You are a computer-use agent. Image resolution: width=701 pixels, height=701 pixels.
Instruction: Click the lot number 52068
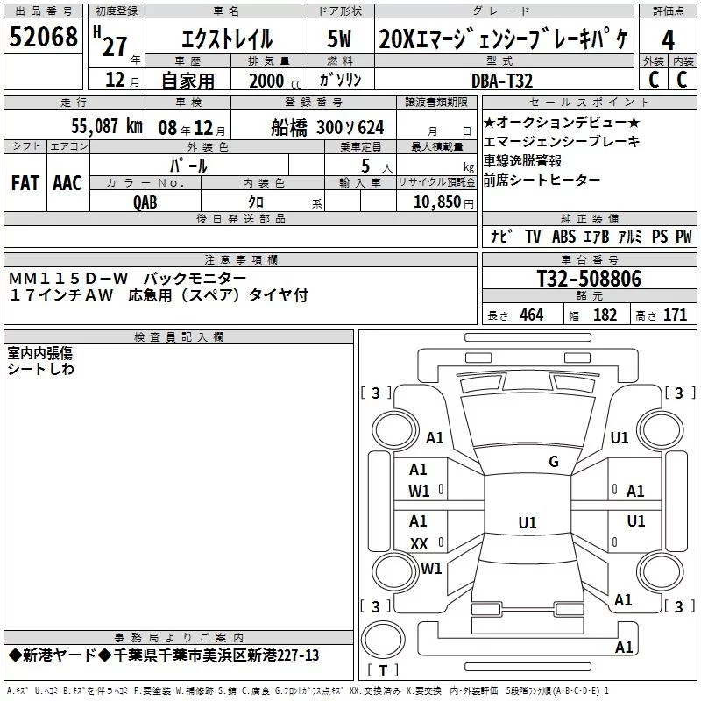pos(43,38)
